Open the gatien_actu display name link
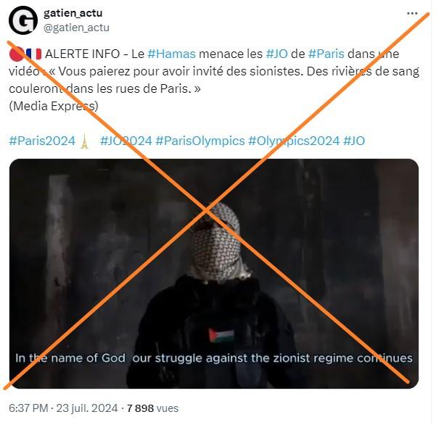This screenshot has width=436, height=425. click(73, 13)
